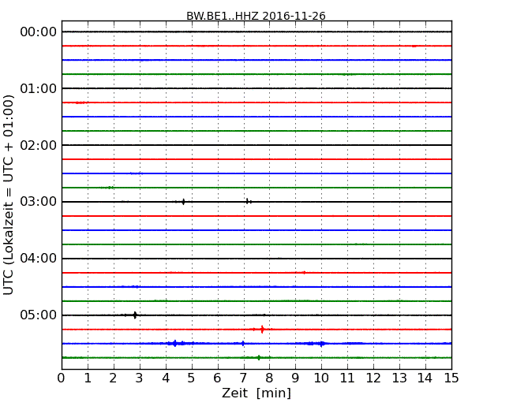Click the blue burst near minute 10
The width and height of the screenshot is (513, 410).
pyautogui.click(x=322, y=344)
